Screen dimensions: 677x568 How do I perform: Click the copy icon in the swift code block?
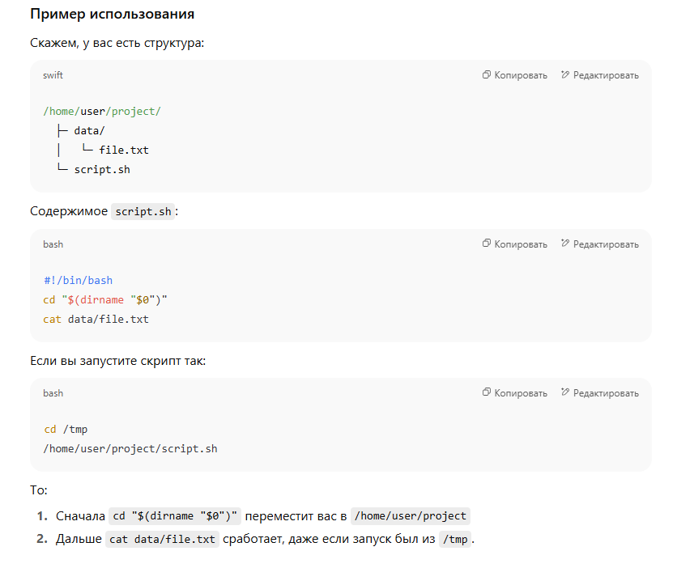[x=487, y=75]
